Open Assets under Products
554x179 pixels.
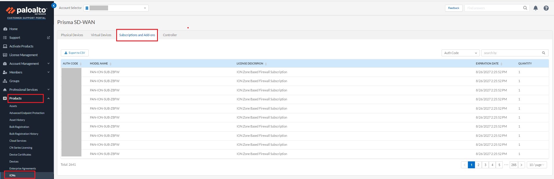click(x=13, y=106)
